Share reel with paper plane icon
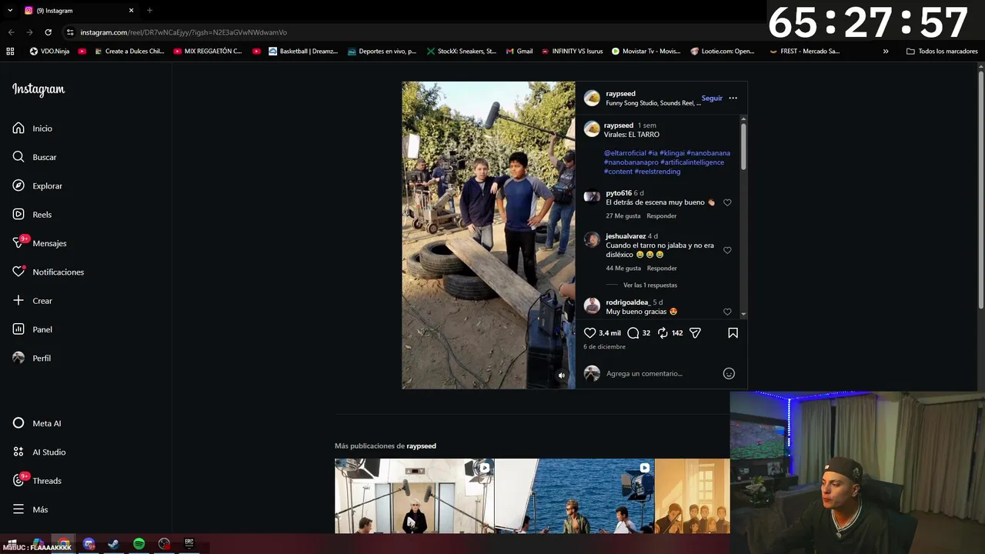Image resolution: width=985 pixels, height=554 pixels. [x=695, y=333]
